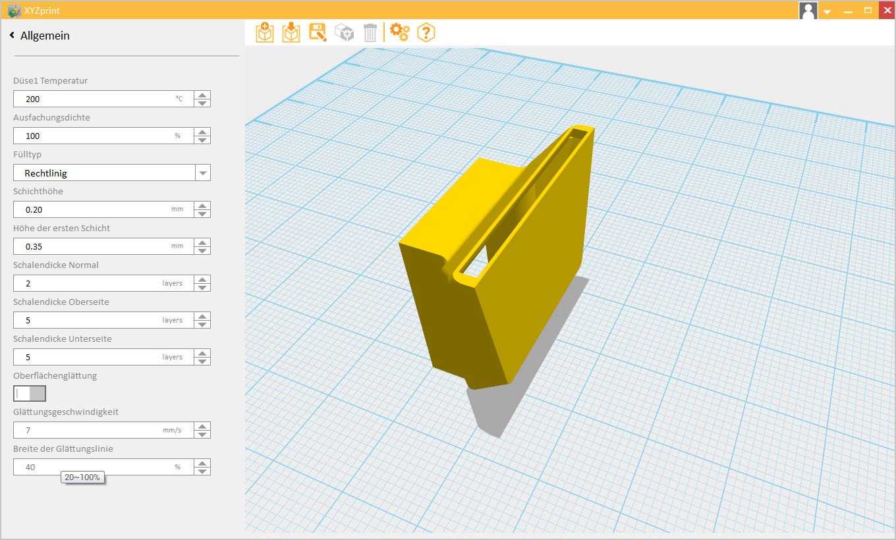Click the save-as floppy disk icon

(x=318, y=32)
